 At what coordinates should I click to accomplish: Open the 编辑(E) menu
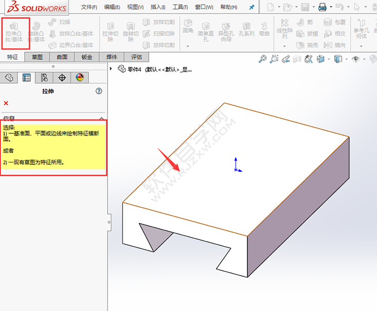point(112,7)
